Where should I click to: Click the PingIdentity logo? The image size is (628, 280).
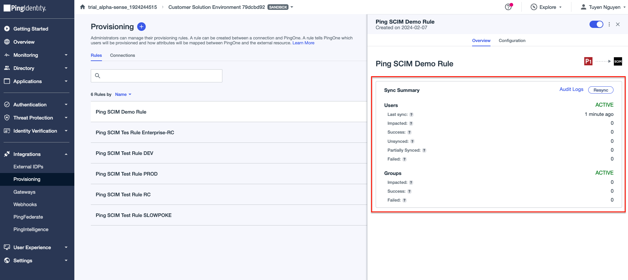25,8
